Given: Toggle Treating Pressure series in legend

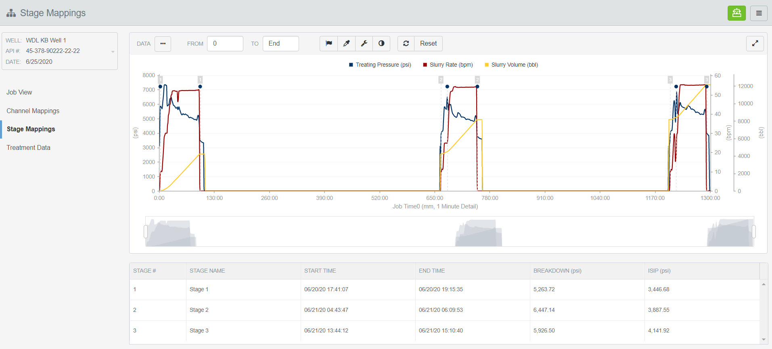Looking at the screenshot, I should coord(380,65).
